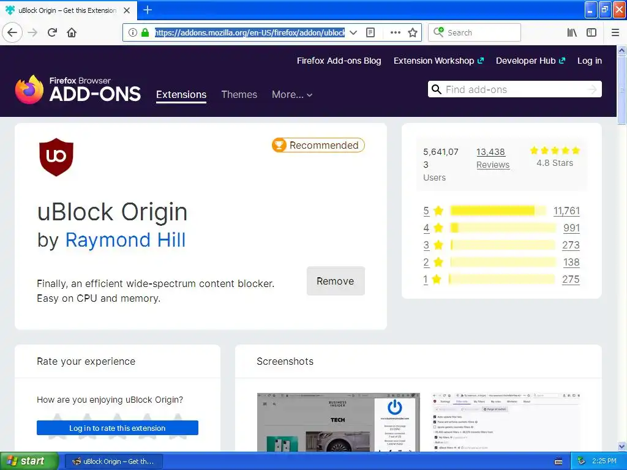View the 11,761 five-star reviews
627x470 pixels.
pyautogui.click(x=566, y=211)
